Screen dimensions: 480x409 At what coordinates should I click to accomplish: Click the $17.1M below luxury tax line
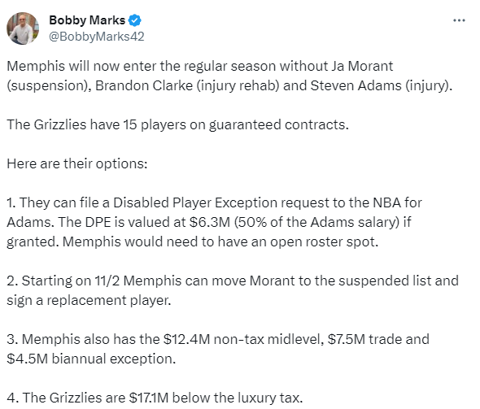[155, 398]
